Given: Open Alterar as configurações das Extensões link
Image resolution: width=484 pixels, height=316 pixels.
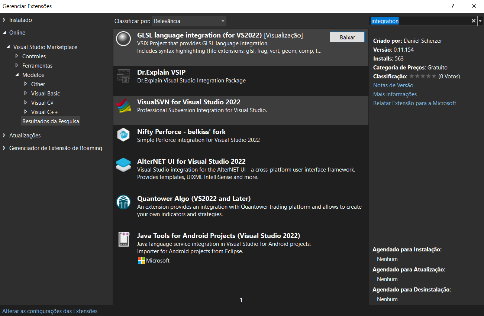Looking at the screenshot, I should 50,311.
